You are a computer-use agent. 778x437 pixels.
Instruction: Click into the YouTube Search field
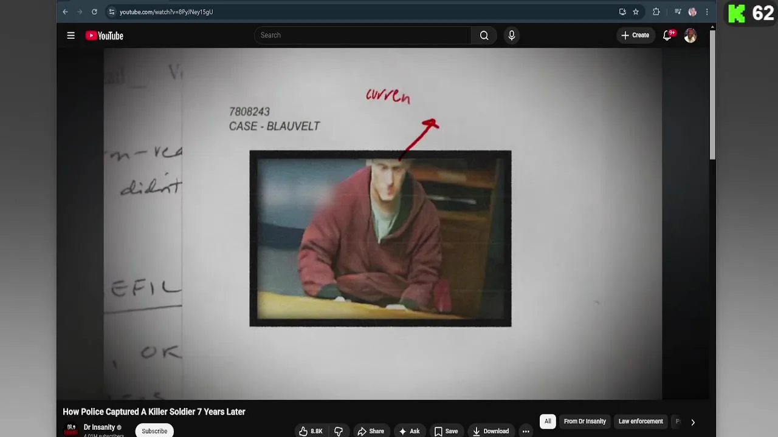[x=363, y=35]
